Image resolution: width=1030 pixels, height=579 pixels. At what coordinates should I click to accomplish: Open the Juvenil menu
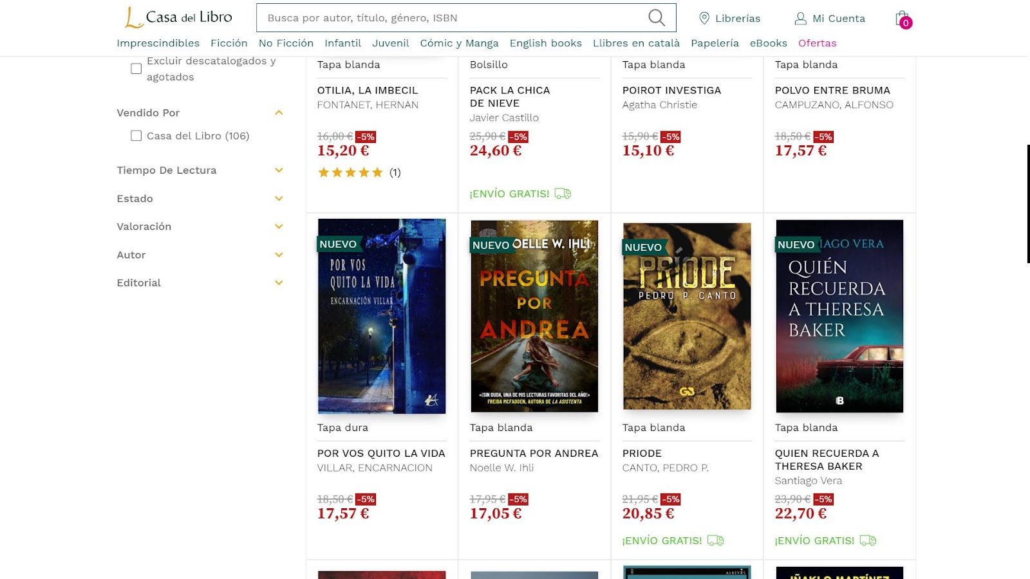[390, 43]
